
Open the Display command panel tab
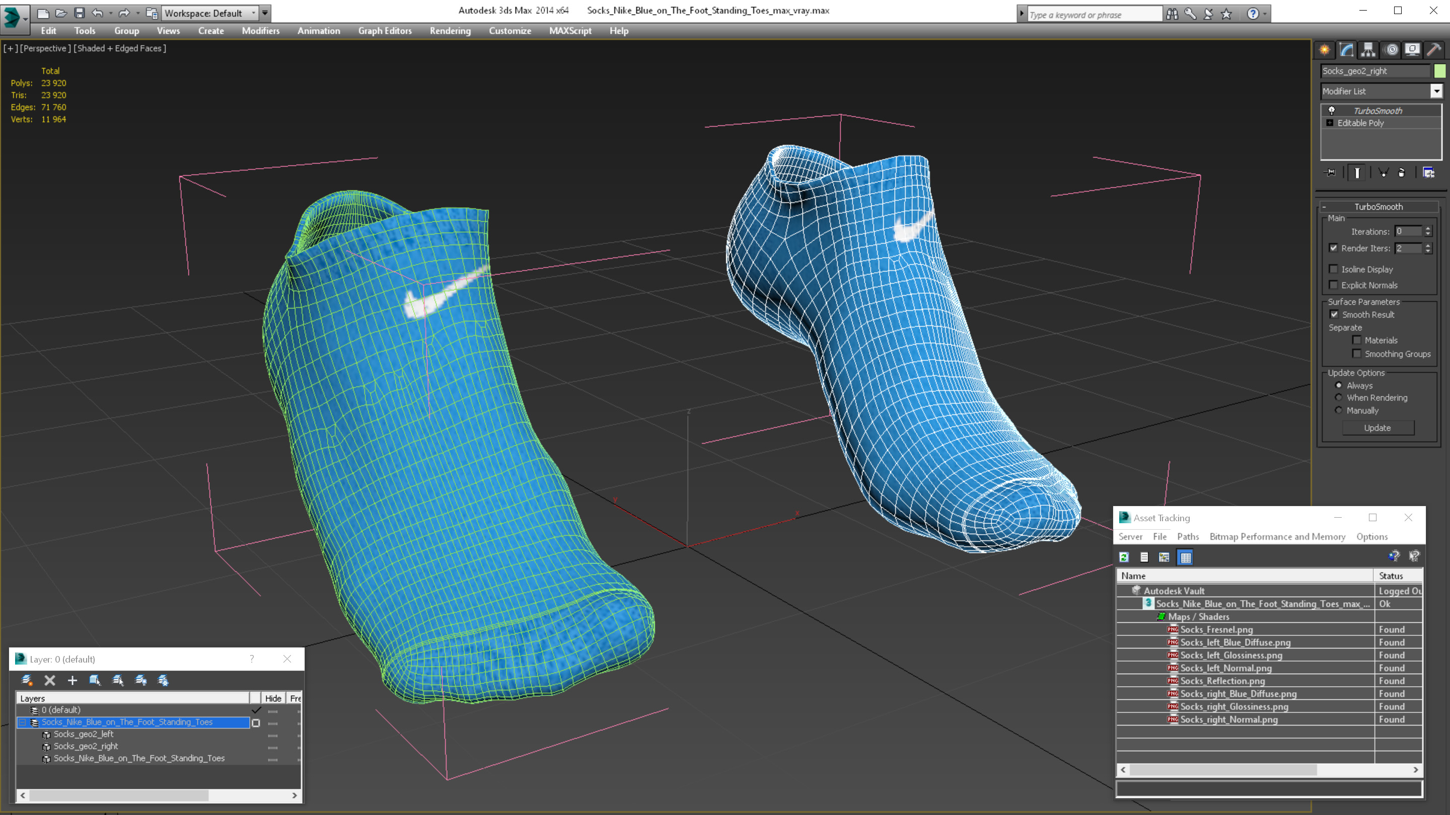pos(1412,49)
